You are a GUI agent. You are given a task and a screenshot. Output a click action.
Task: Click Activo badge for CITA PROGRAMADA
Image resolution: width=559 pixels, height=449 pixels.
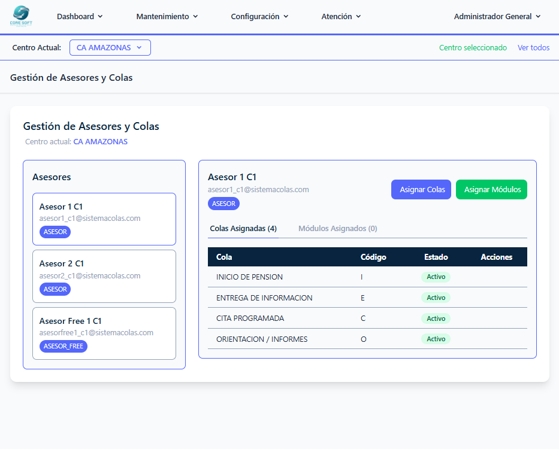[436, 318]
